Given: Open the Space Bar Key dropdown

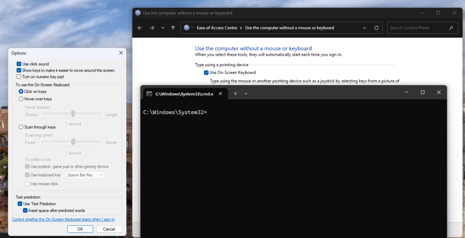Looking at the screenshot, I should tap(85, 175).
